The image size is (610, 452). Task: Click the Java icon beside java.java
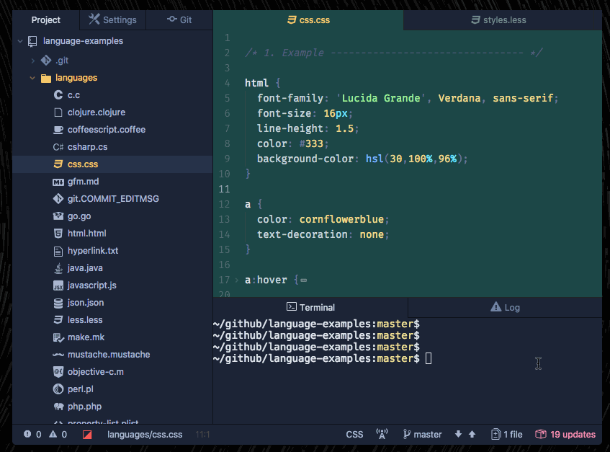pyautogui.click(x=58, y=268)
